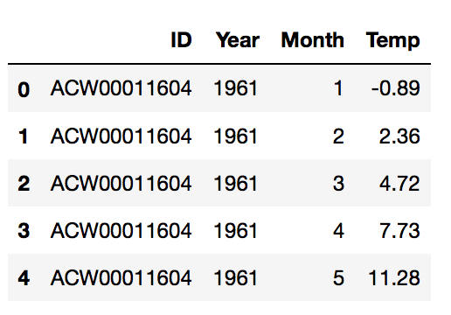Click the 1961 Year cell in row 3
Screen dimensions: 451x315
pos(236,231)
